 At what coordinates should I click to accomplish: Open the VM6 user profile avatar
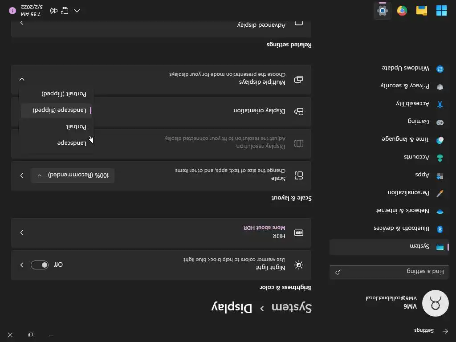click(435, 303)
